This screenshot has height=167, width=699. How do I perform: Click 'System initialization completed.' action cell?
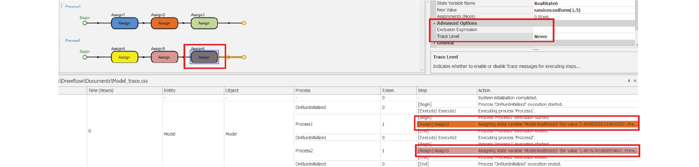557,98
